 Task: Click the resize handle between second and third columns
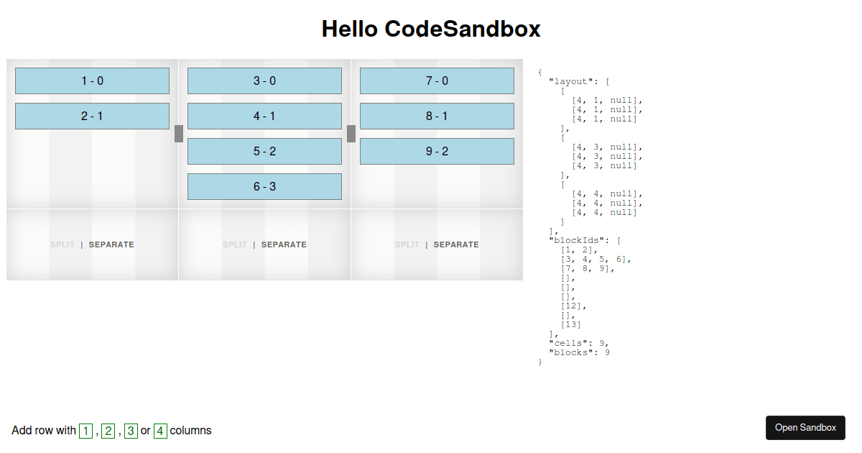point(351,134)
